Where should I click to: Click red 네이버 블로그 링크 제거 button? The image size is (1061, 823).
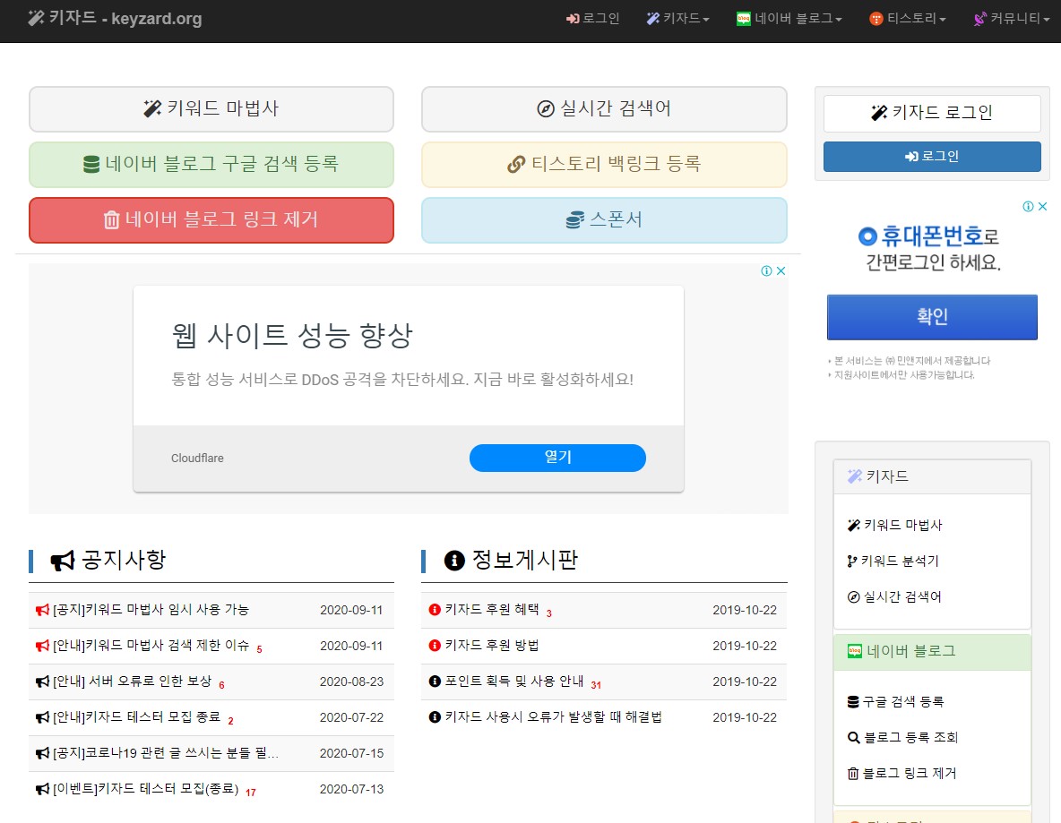tap(211, 219)
